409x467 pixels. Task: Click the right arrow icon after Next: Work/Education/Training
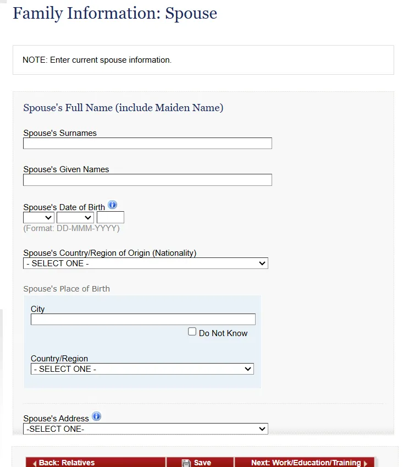[366, 463]
